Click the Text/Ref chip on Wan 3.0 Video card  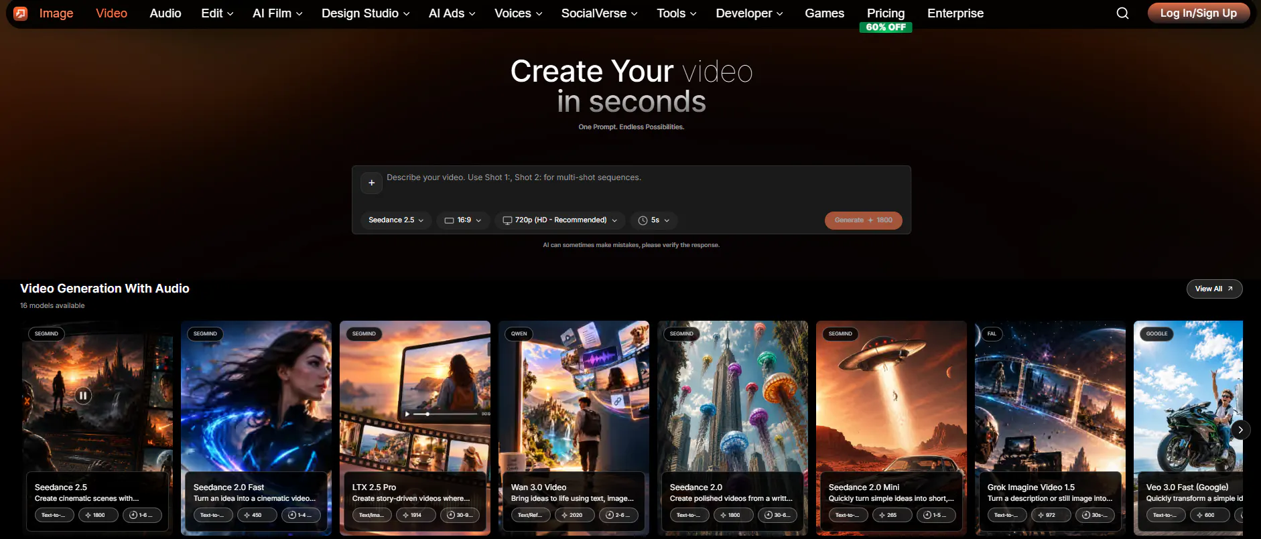pyautogui.click(x=531, y=515)
